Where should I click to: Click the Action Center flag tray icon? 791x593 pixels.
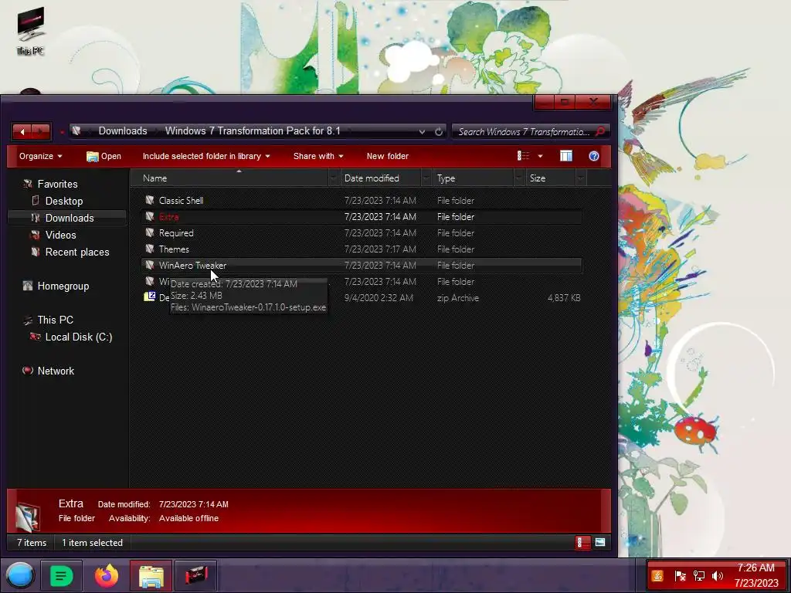pyautogui.click(x=680, y=576)
